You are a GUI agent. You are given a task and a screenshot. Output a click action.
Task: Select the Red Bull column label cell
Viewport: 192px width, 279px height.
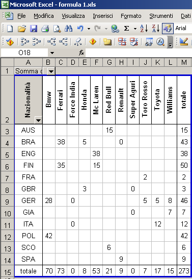[109, 100]
